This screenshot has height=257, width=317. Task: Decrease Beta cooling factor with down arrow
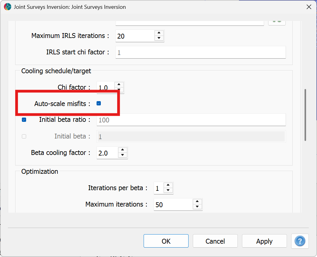122,155
